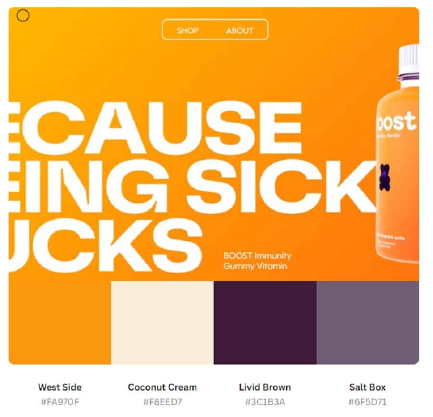The height and width of the screenshot is (417, 433).
Task: Click the 'BOOST Immunity Gummy Vitamin' text
Action: coord(257,261)
